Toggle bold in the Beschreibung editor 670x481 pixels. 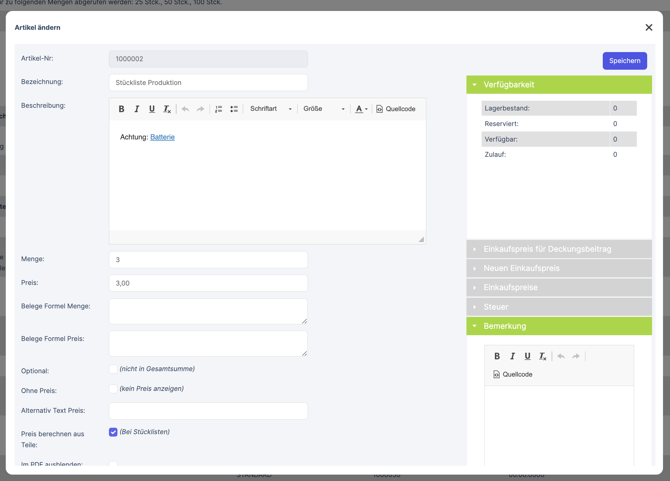click(121, 109)
